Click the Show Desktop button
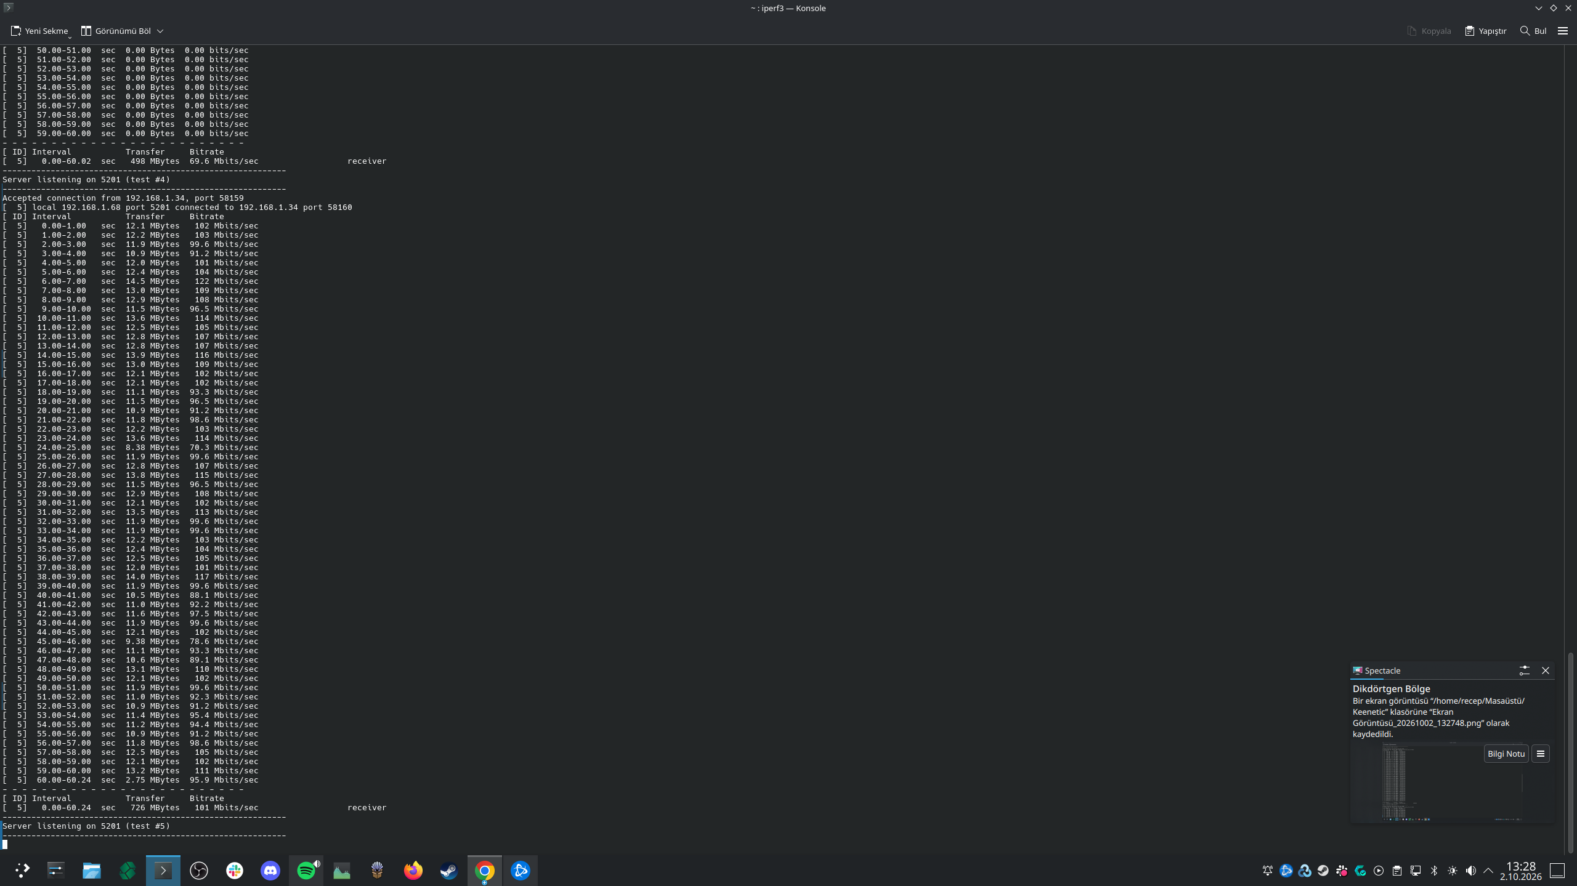This screenshot has height=886, width=1577. [1557, 871]
